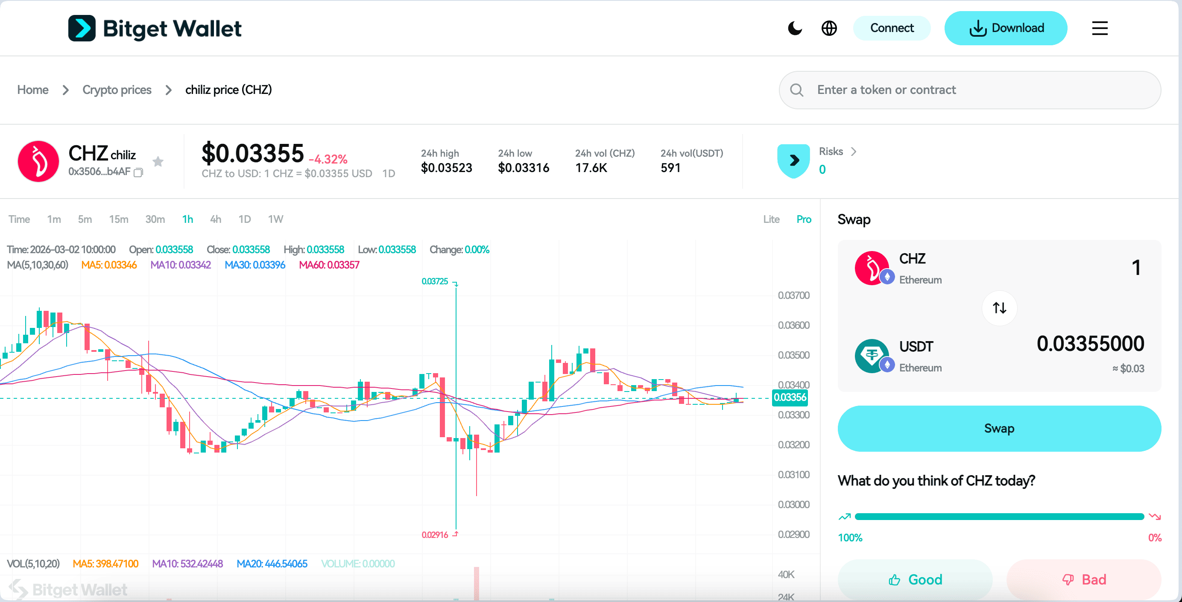Toggle dark mode with the moon icon

(x=794, y=28)
